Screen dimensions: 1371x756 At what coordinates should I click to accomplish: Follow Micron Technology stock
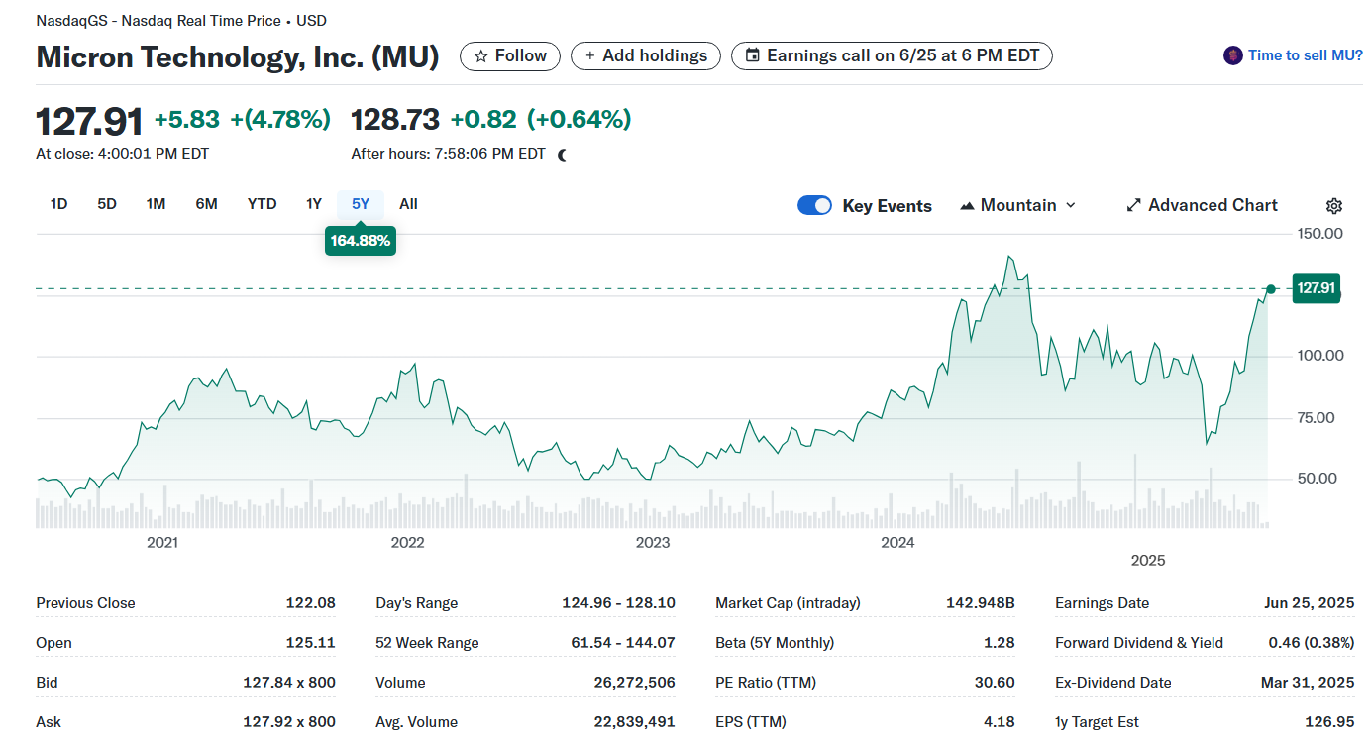[x=510, y=56]
